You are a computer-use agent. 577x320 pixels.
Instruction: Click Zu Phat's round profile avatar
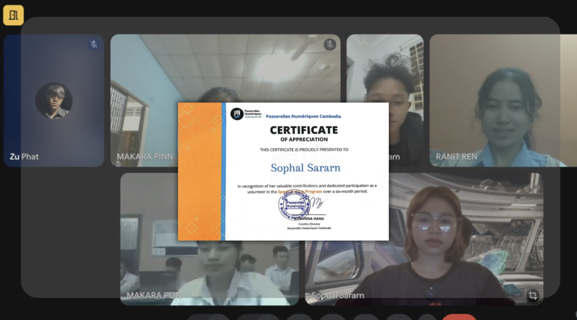pos(54,100)
